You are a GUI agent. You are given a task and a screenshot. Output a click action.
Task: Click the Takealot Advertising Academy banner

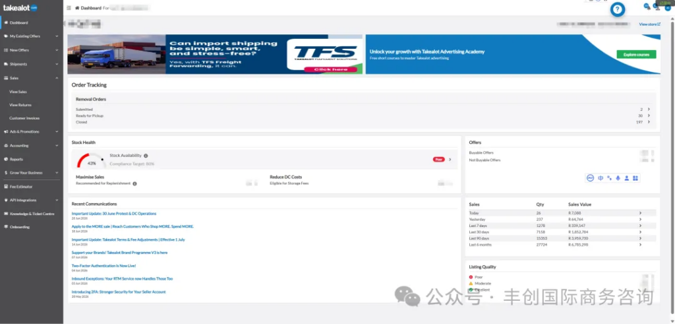(x=513, y=54)
